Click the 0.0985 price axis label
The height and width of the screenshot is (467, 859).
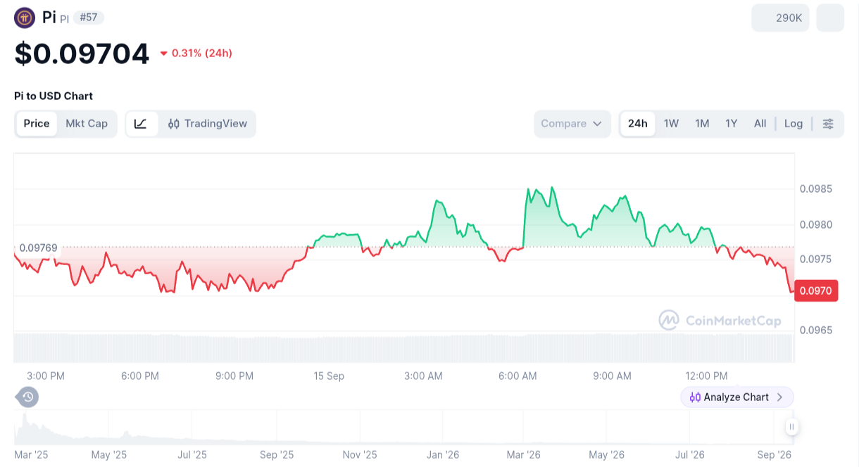click(815, 188)
